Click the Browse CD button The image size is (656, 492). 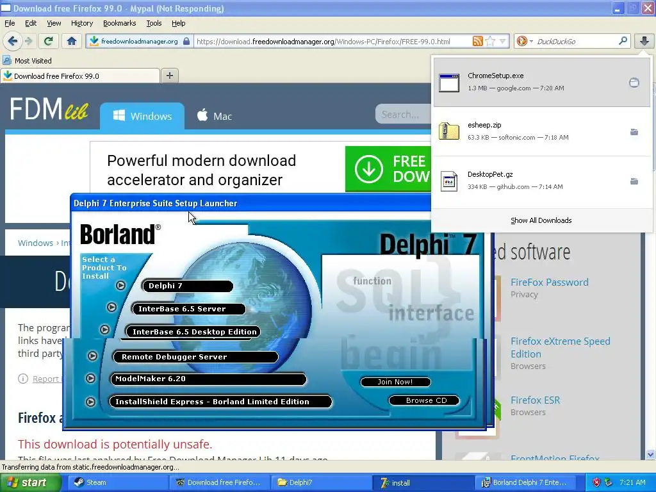(424, 400)
